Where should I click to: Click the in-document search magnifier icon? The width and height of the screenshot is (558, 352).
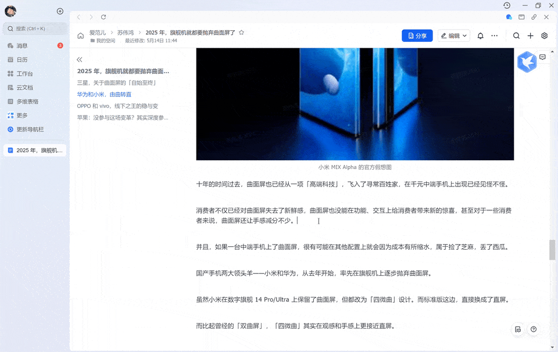(516, 35)
